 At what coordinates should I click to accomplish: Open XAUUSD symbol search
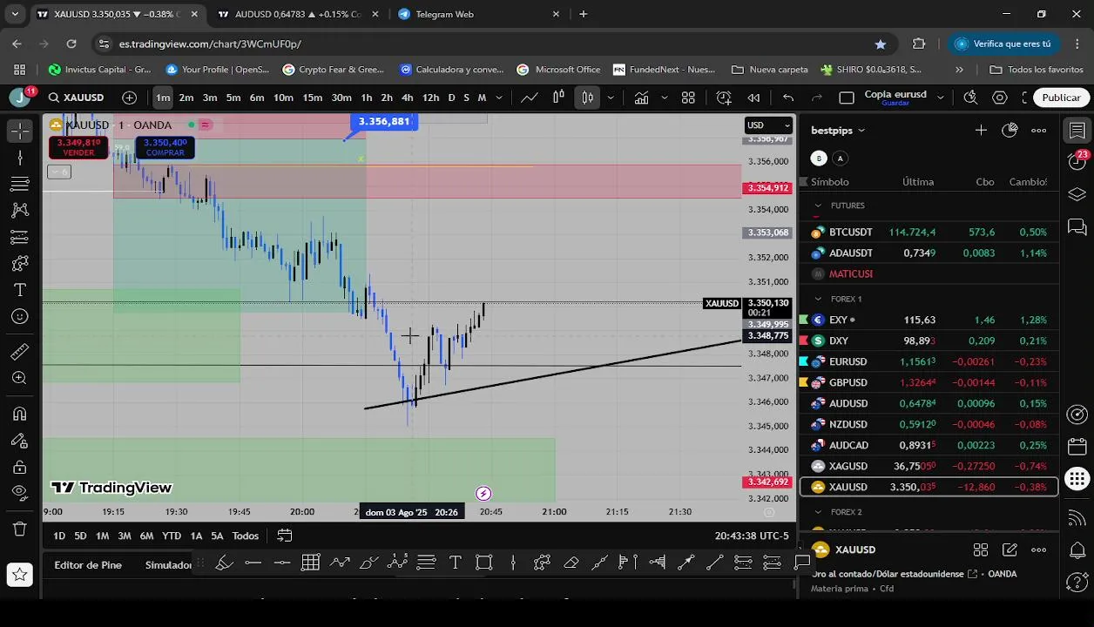(x=77, y=98)
